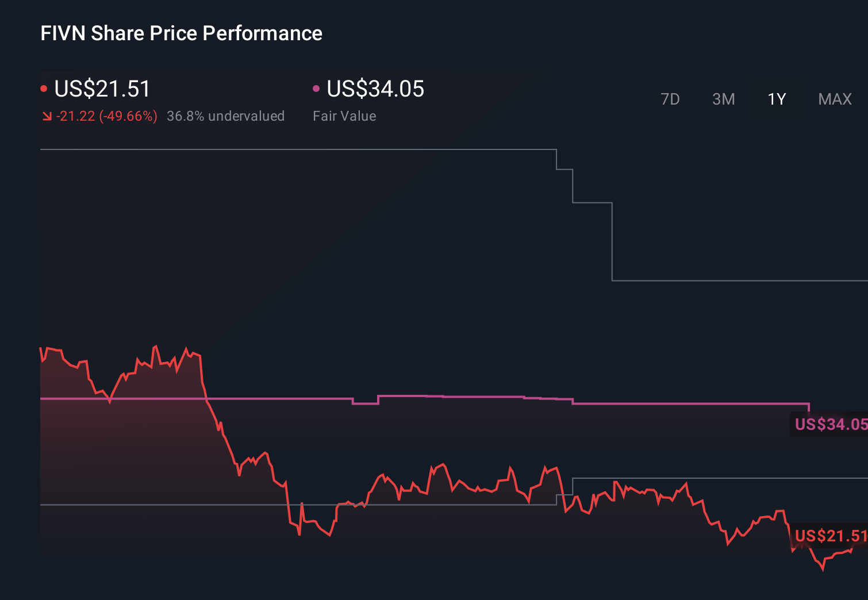The width and height of the screenshot is (868, 600).
Task: Click the pink Fair Value legend dot
Action: tap(316, 88)
